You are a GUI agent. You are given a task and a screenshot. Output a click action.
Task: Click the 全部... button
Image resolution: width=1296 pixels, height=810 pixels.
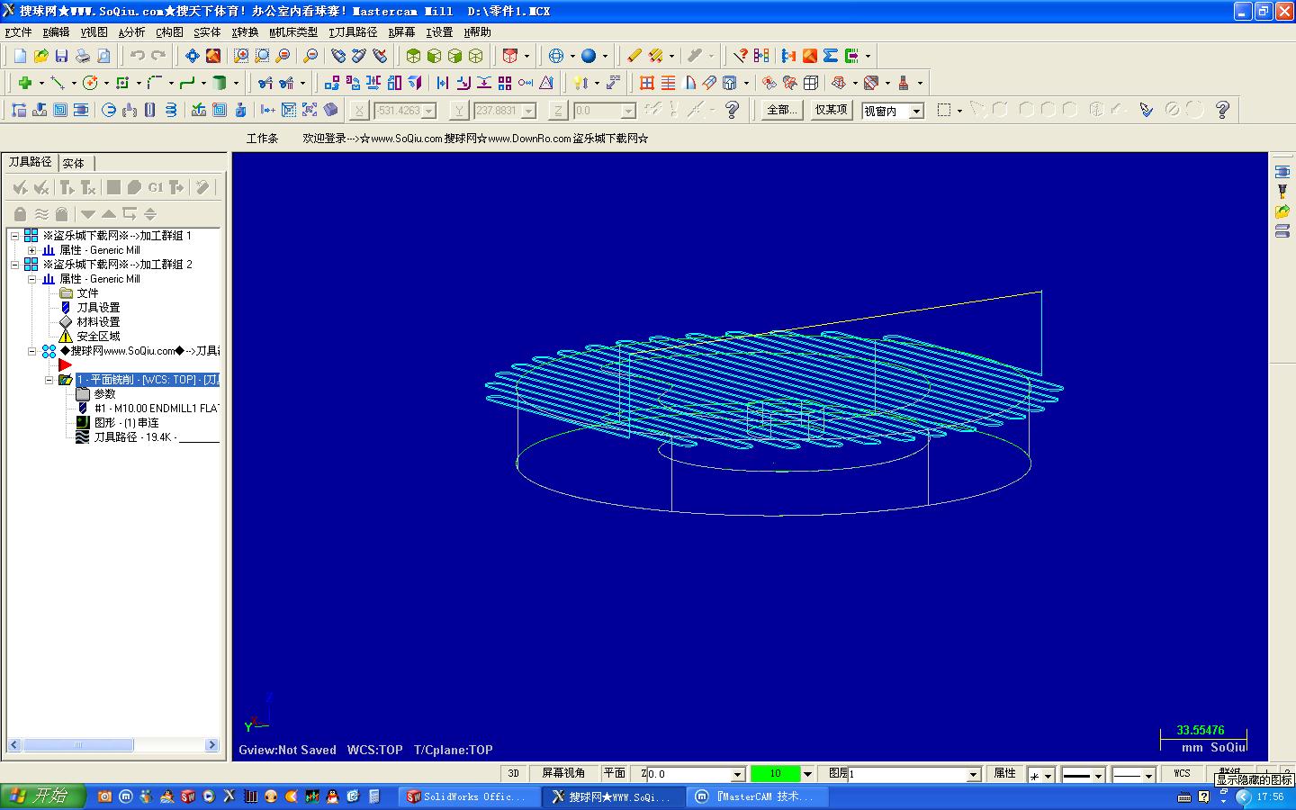(x=781, y=110)
